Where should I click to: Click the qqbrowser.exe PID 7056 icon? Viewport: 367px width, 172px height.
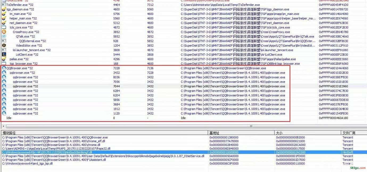tap(4, 82)
